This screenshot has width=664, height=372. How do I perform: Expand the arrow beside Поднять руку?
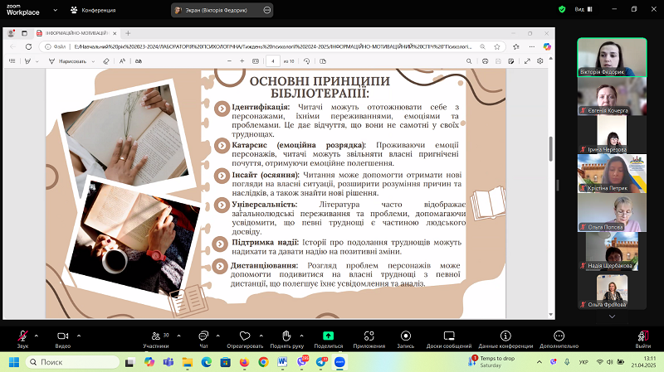[301, 336]
